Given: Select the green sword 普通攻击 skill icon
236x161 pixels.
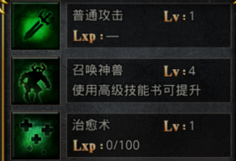Looking at the screenshot, I should click(x=36, y=26).
